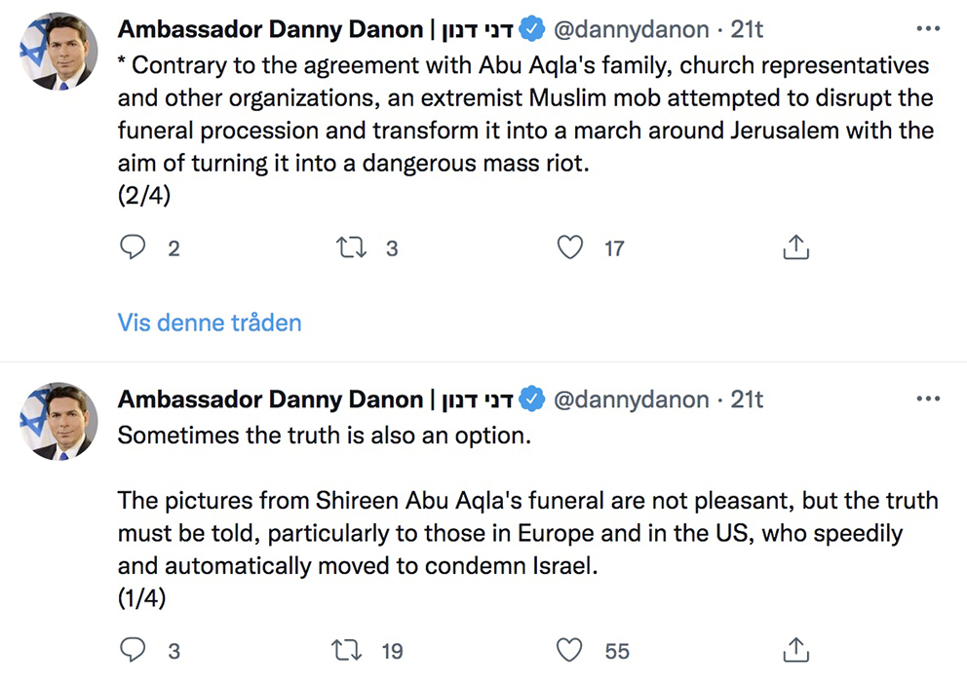Open the 'Sometimes the truth' tweet text

tap(325, 436)
